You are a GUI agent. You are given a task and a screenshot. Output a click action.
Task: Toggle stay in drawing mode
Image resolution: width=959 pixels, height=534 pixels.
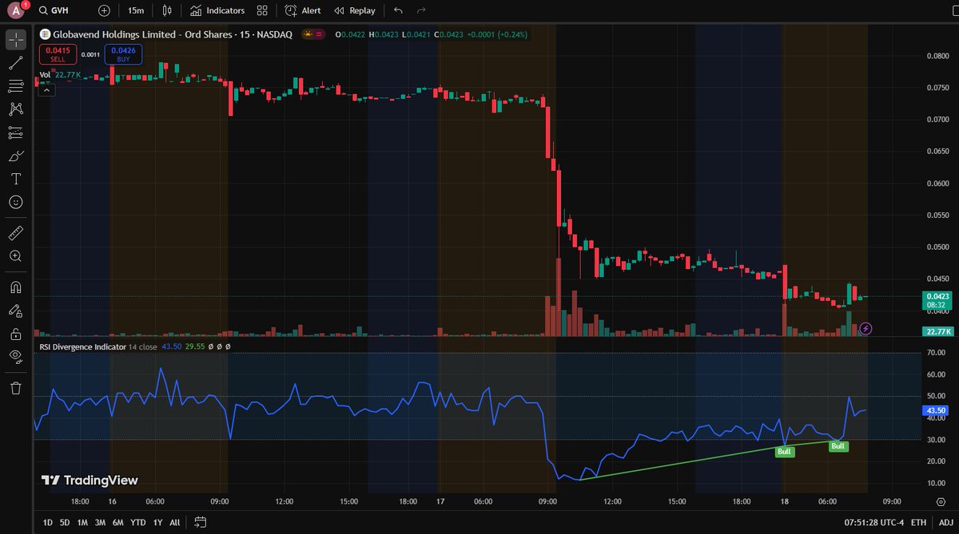[x=16, y=310]
